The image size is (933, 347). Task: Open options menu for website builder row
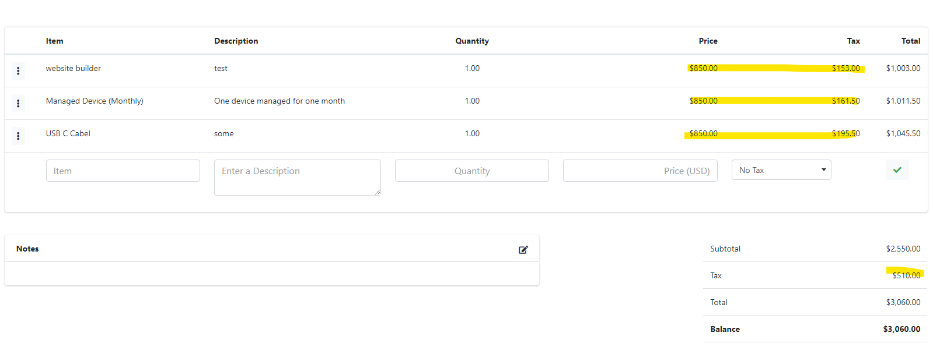(18, 70)
